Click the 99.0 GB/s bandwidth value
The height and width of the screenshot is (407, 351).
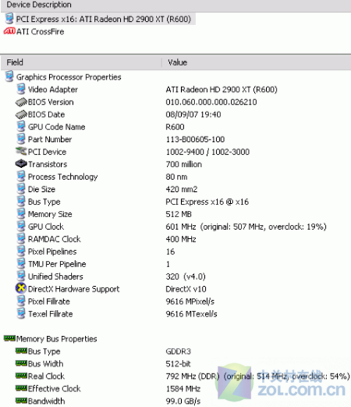[x=183, y=401]
